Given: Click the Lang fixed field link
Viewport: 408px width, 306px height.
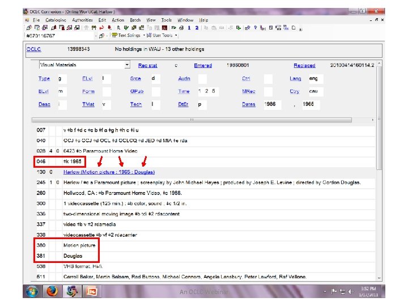Looking at the screenshot, I should 295,79.
